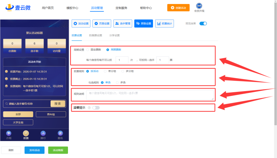Click the help icon beside 温馨提示
Viewport: 277px width, 158px height.
coord(89,108)
